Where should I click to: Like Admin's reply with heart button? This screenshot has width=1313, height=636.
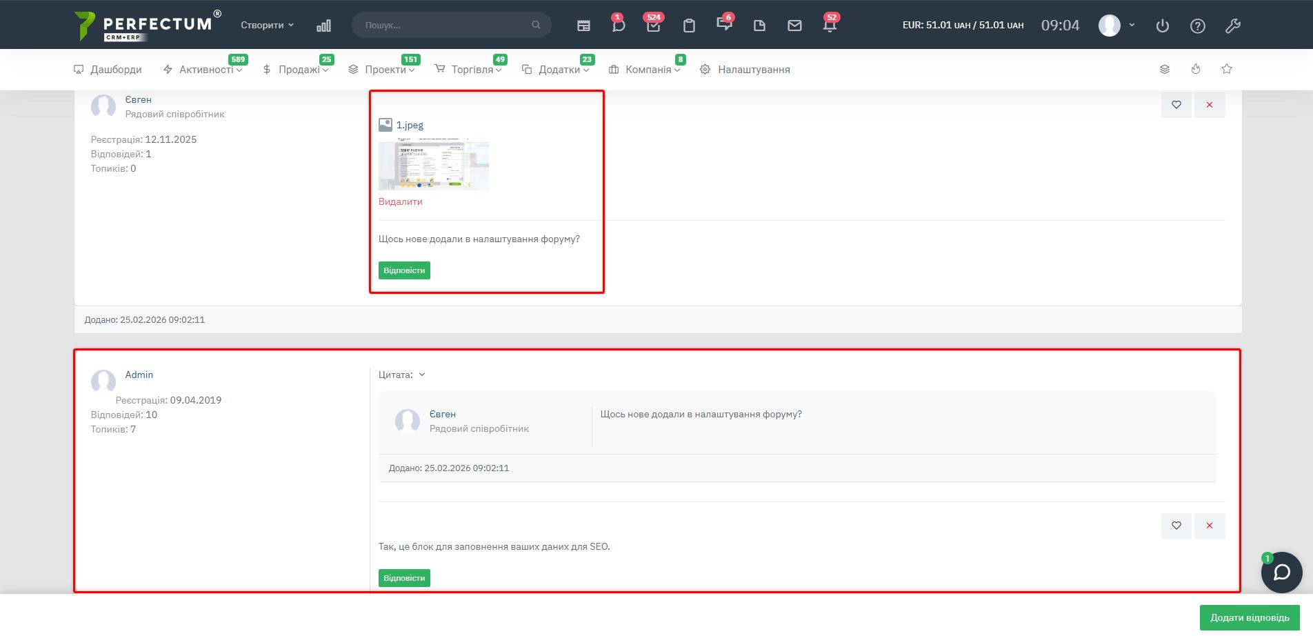pos(1176,526)
